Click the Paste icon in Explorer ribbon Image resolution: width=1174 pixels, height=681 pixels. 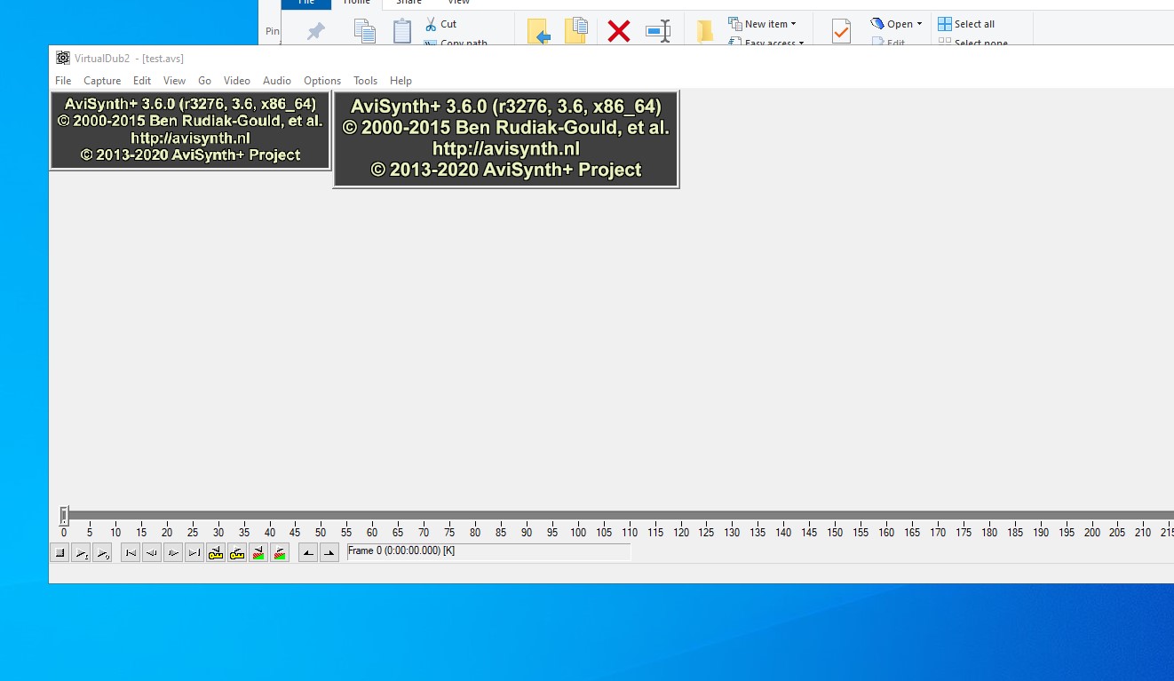[402, 31]
